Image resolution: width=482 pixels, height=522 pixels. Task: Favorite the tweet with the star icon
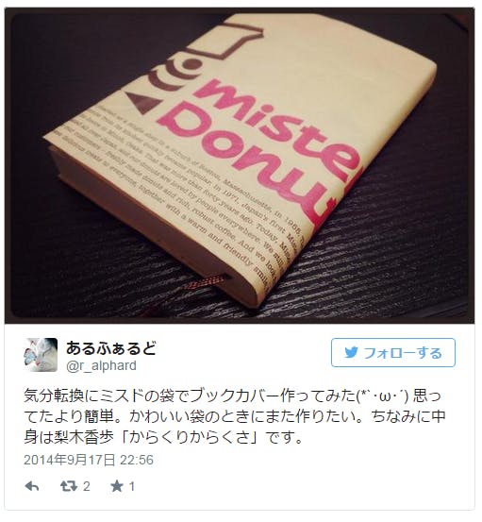click(116, 486)
